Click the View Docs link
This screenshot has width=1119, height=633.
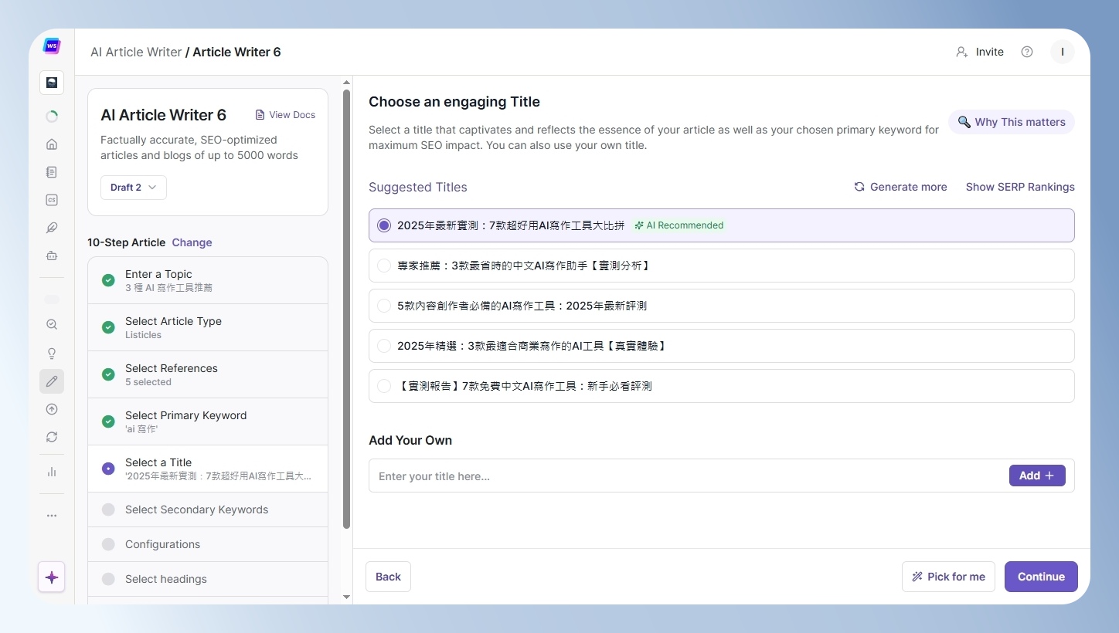tap(285, 115)
